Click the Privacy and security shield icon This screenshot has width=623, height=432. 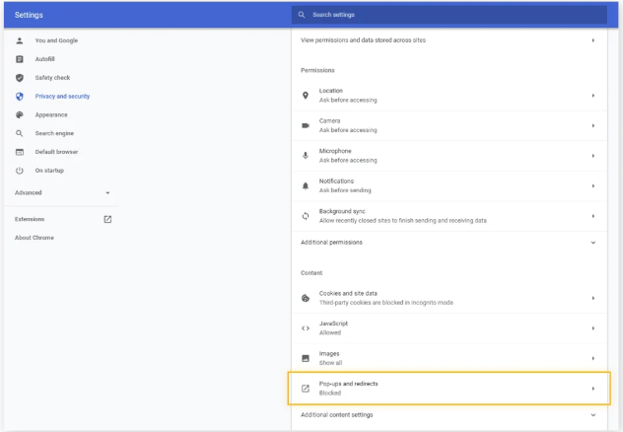tap(20, 96)
